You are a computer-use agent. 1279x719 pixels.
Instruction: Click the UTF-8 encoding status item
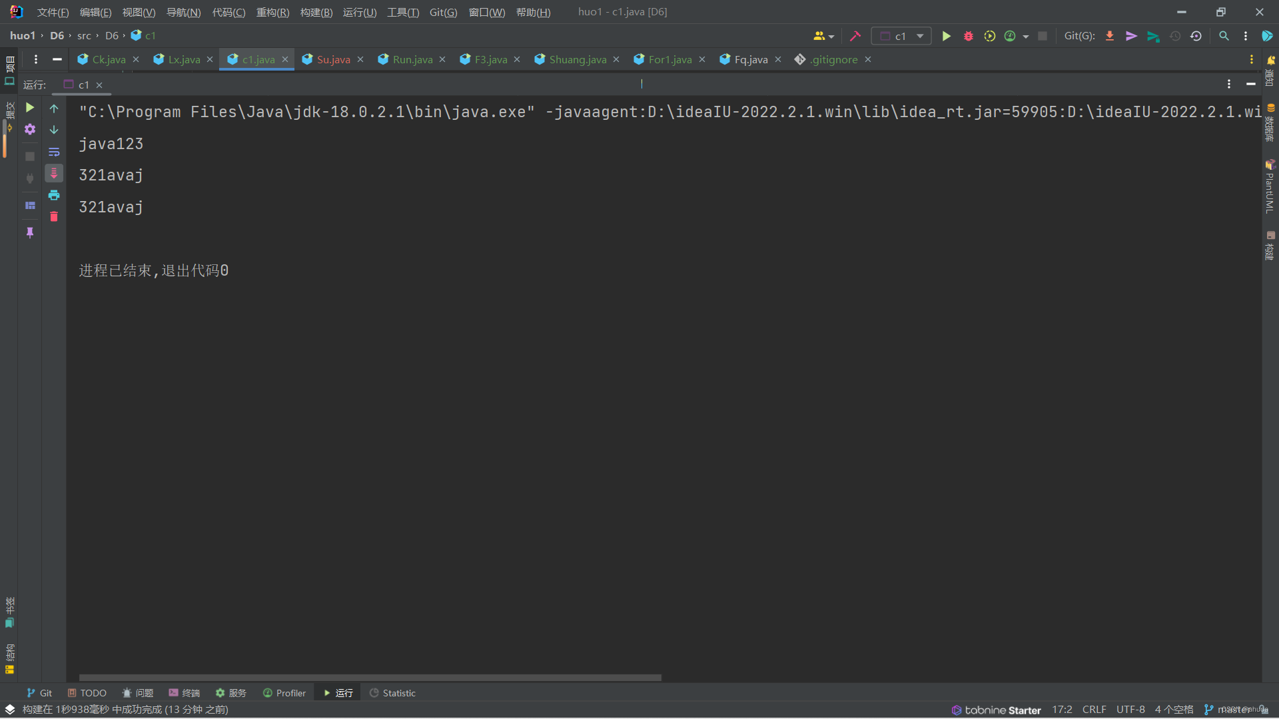[x=1130, y=710]
